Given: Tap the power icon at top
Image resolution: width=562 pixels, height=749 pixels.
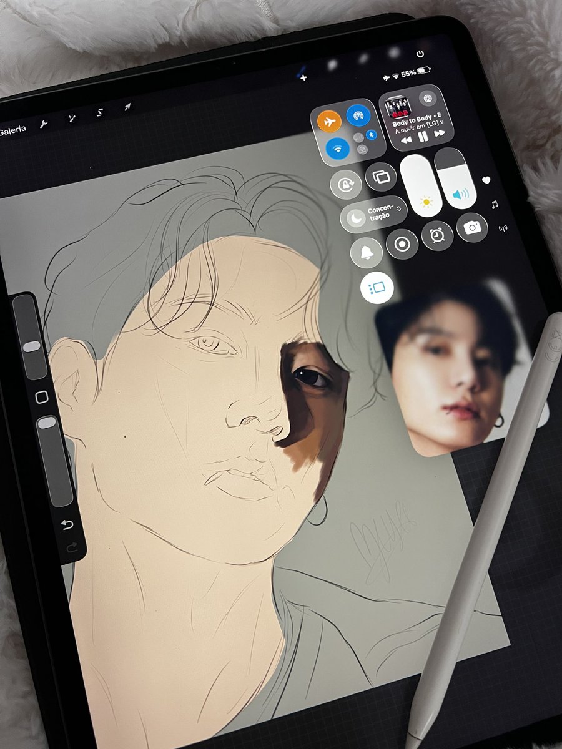Looking at the screenshot, I should [420, 54].
